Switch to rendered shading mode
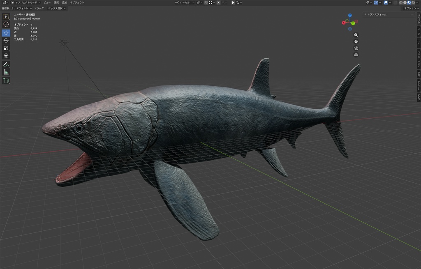The image size is (421, 269). click(413, 3)
